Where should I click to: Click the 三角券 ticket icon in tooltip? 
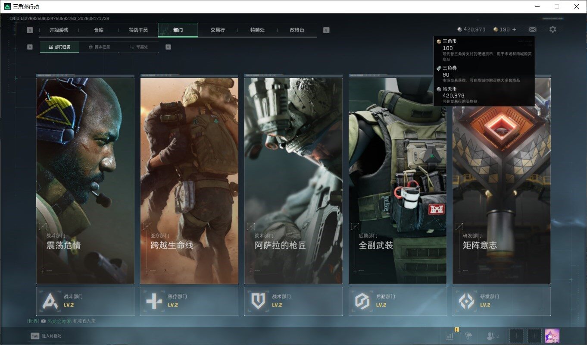[x=439, y=68]
